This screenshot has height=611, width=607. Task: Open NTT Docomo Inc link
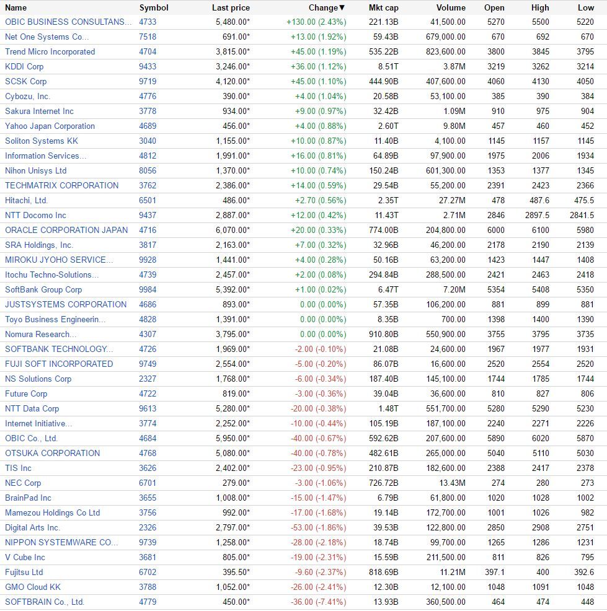coord(35,216)
